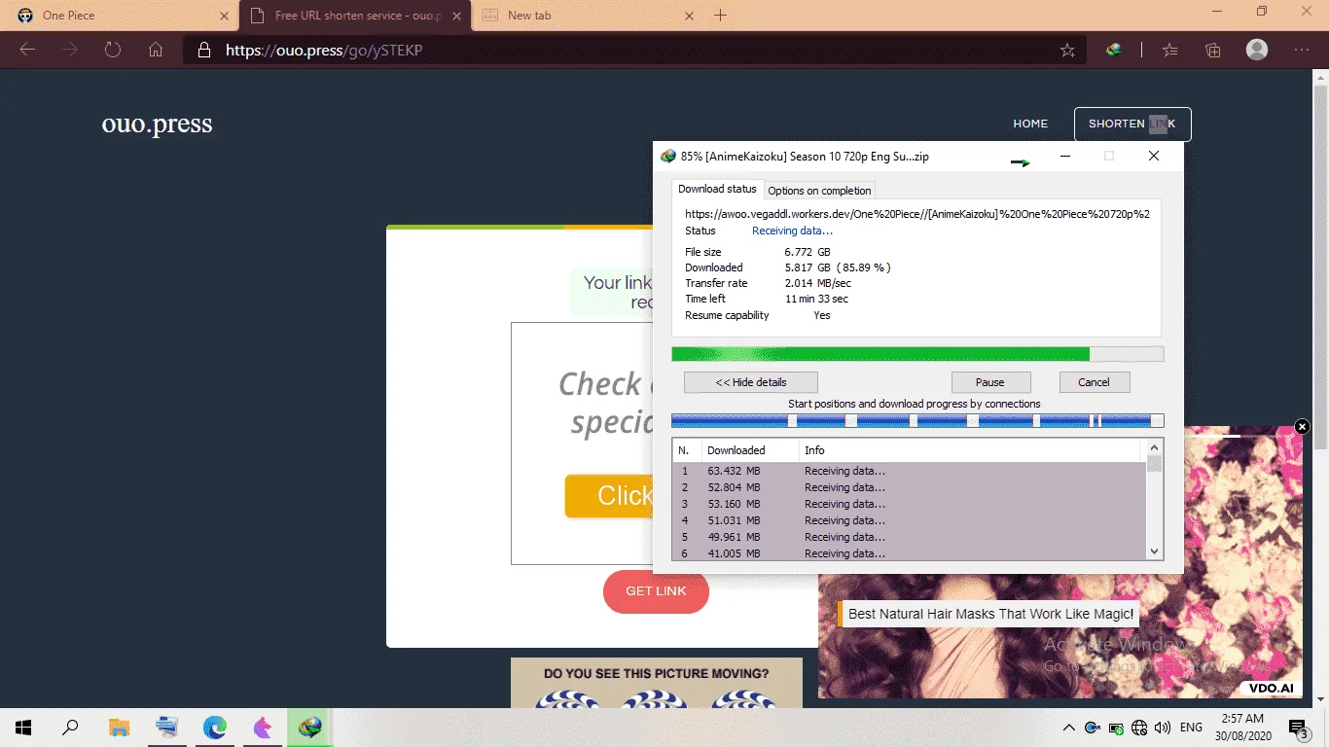Add this page to favorites
Viewport: 1329px width, 747px height.
coord(1067,51)
